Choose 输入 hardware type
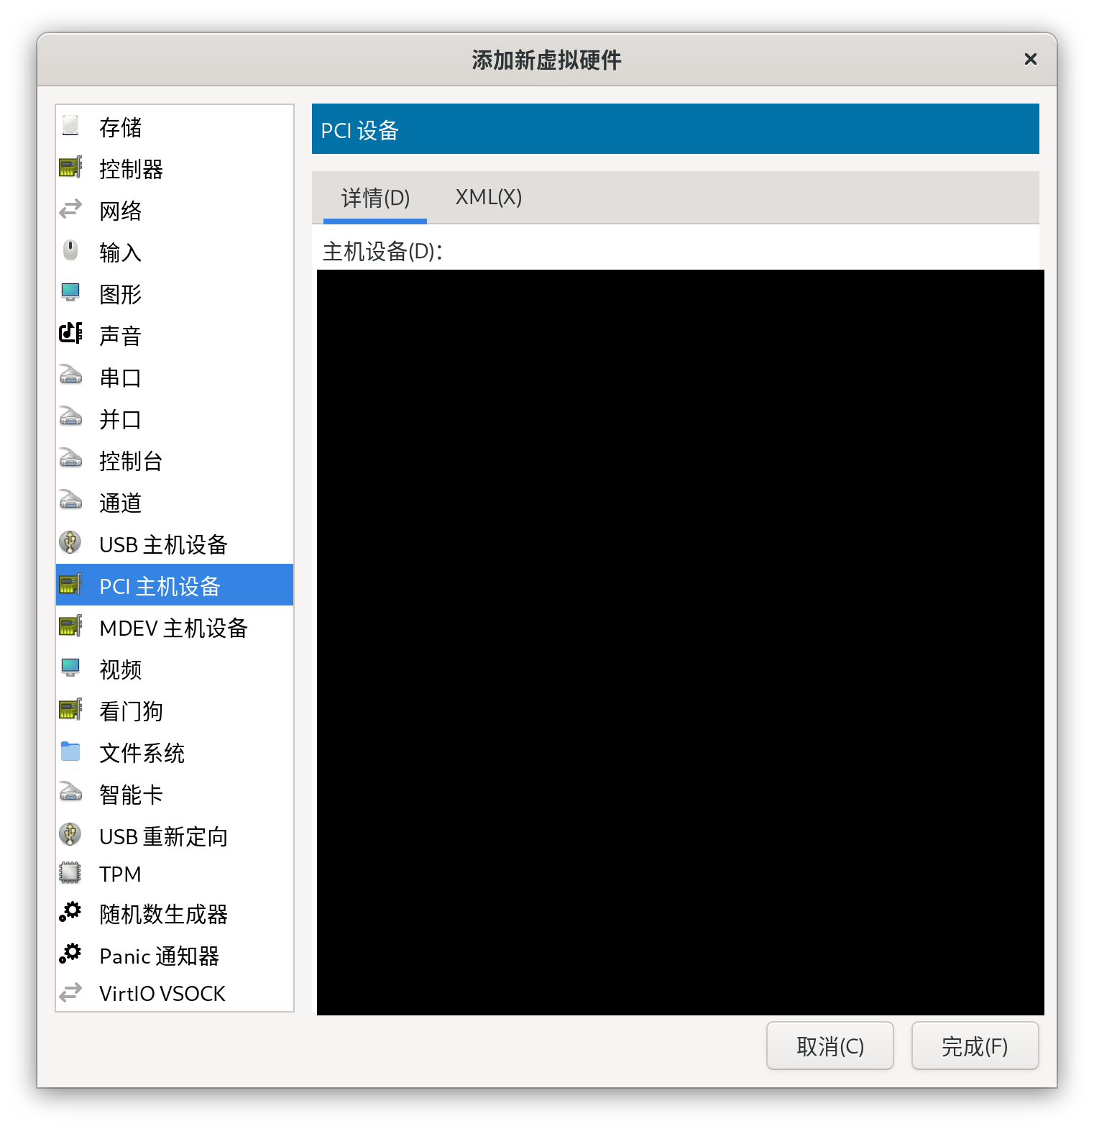 click(x=175, y=252)
